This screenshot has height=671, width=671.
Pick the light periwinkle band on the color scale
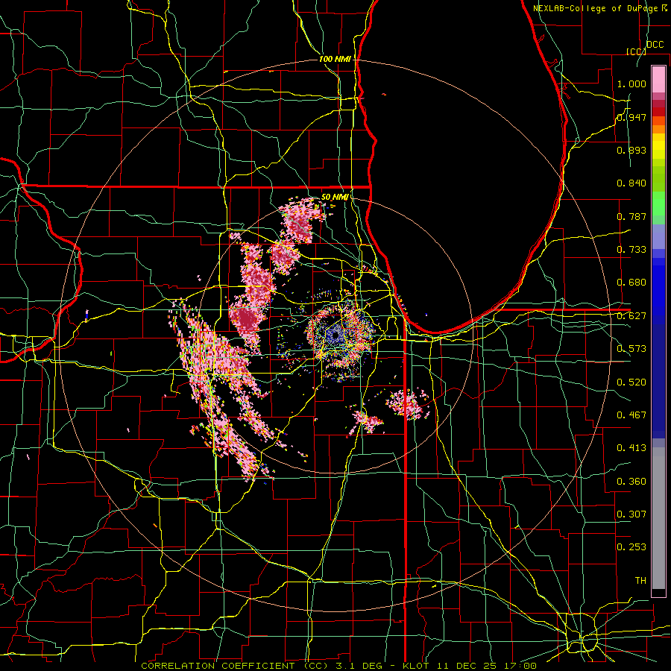[658, 236]
